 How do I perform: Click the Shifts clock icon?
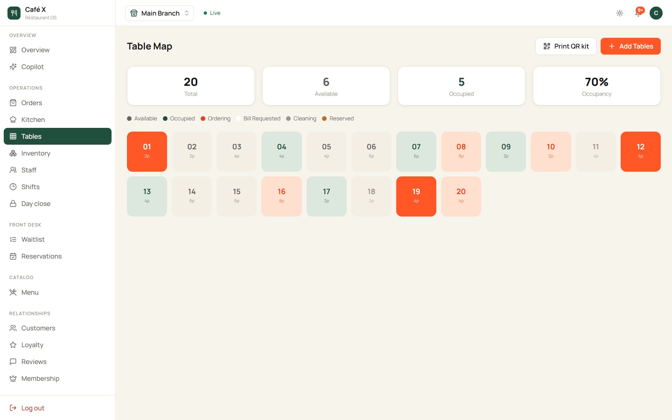tap(13, 187)
